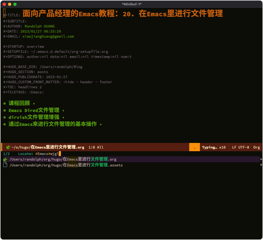The image size is (263, 240).
Task: Expand the 课程回顾 heading arrow
Action: pyautogui.click(x=34, y=104)
